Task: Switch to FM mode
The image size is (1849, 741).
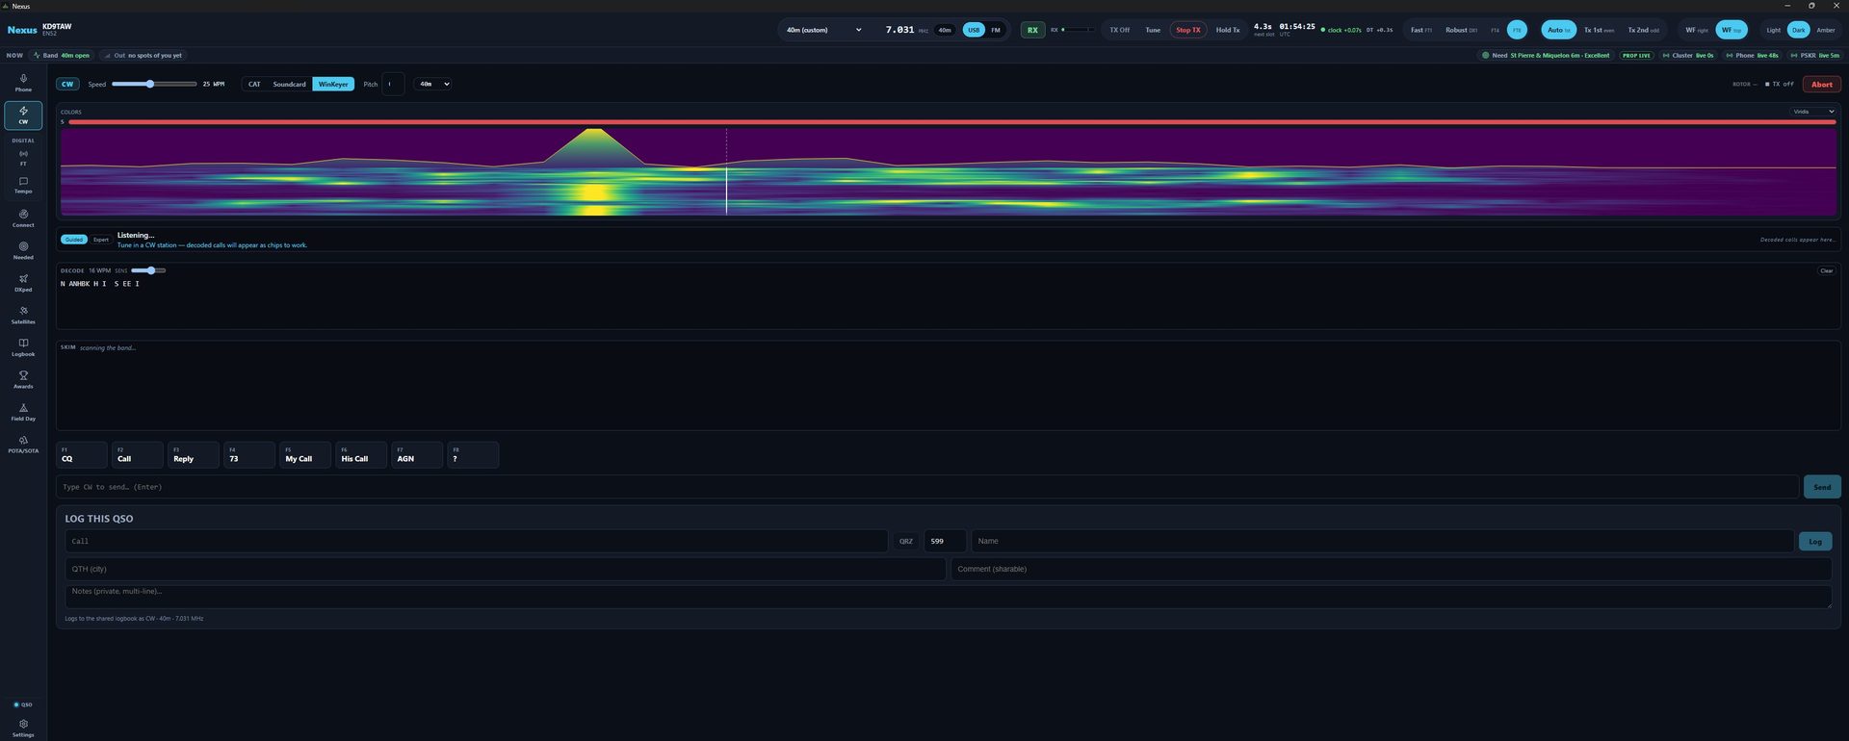Action: pos(996,30)
